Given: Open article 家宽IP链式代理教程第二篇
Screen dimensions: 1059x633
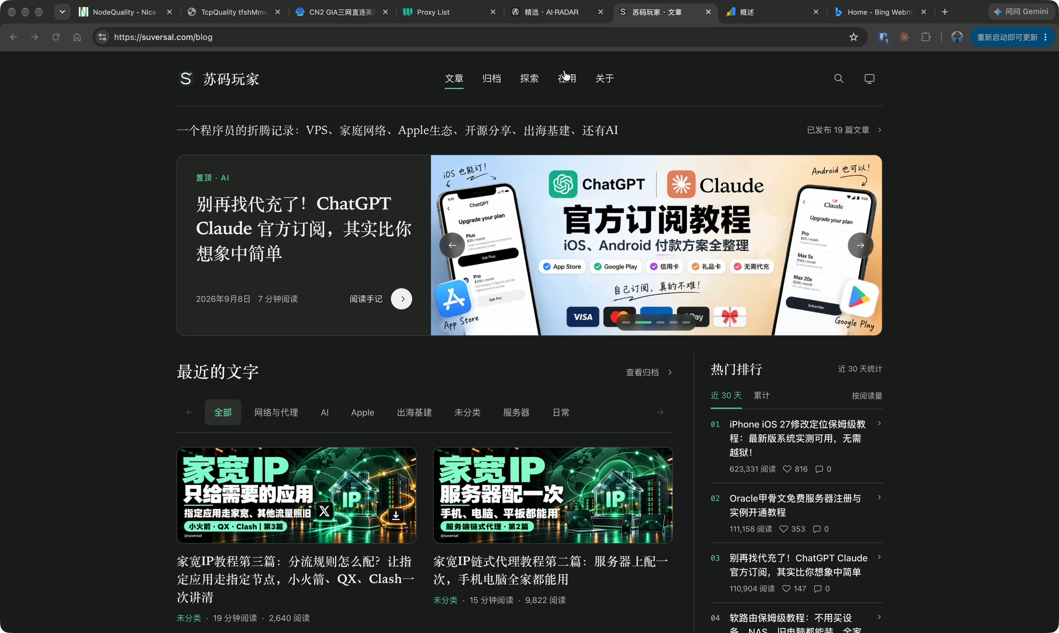Looking at the screenshot, I should coord(551,570).
